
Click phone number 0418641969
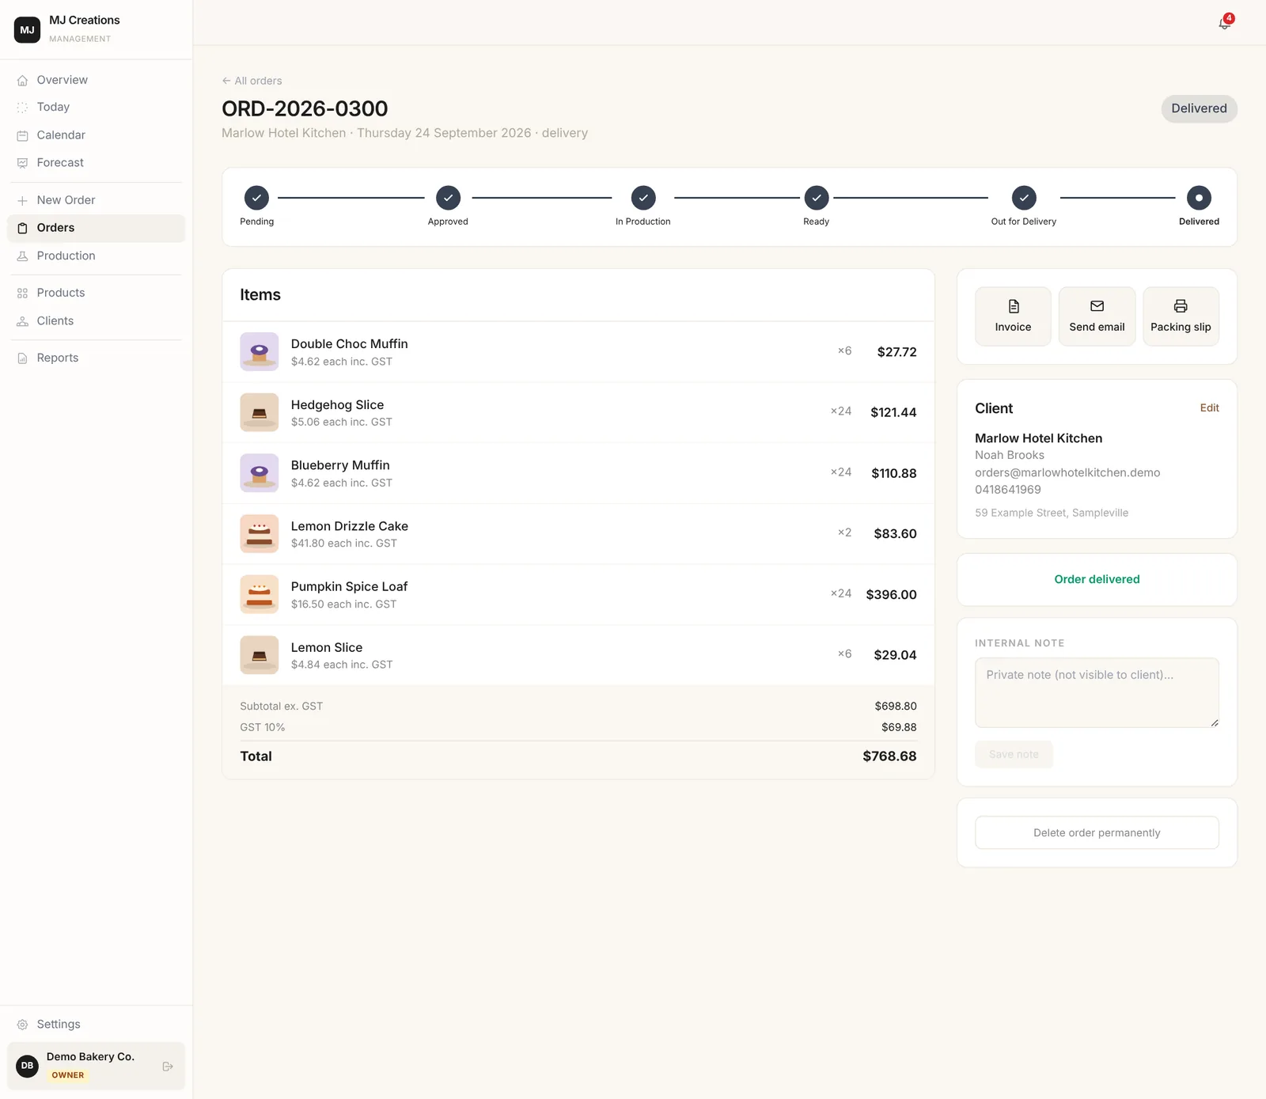1008,490
